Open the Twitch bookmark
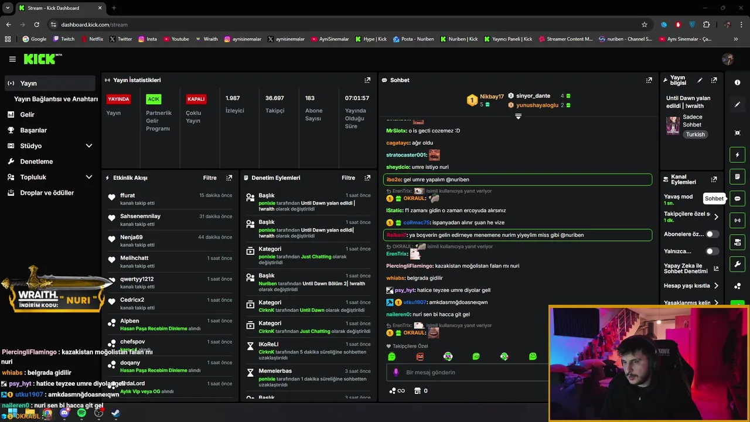Viewport: 750px width, 422px height. 64,39
